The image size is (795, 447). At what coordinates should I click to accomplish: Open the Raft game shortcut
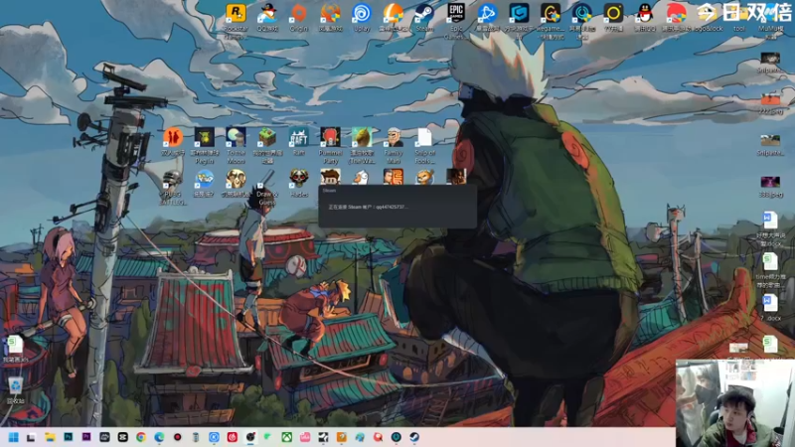pyautogui.click(x=299, y=137)
